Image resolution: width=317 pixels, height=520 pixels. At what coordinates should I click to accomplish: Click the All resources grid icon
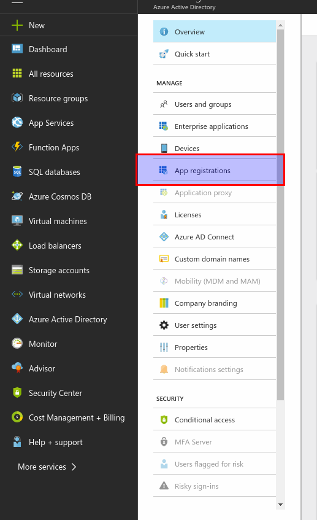click(x=17, y=73)
